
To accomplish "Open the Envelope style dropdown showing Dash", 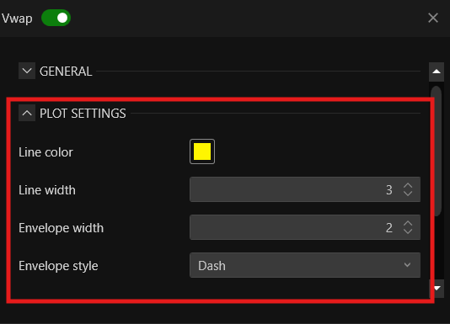I will point(305,265).
